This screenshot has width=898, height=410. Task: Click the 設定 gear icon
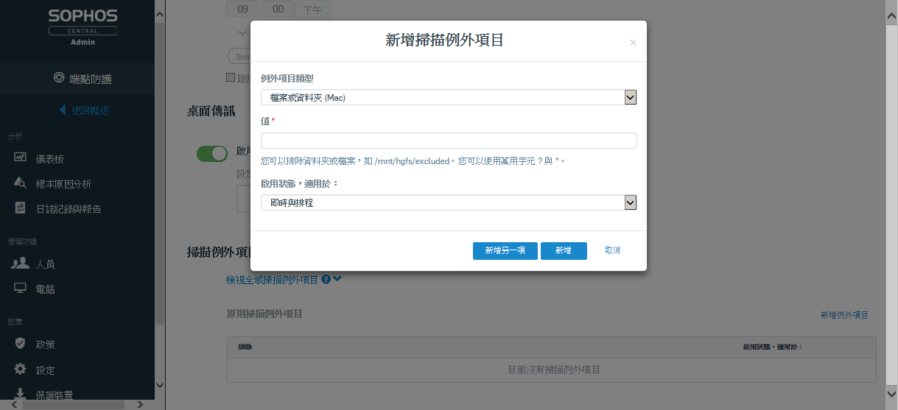coord(20,370)
